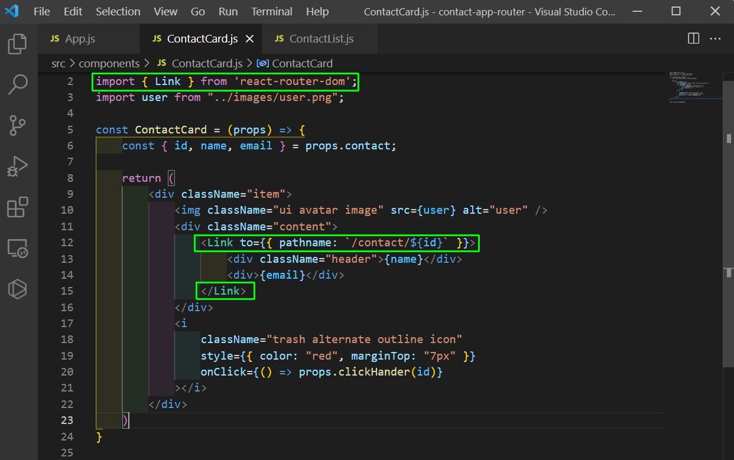Click the `/contact/${id}` pathname template

(397, 242)
